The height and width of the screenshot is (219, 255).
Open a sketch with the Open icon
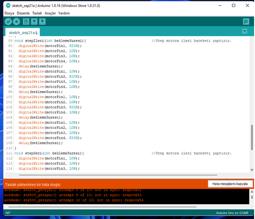34,21
